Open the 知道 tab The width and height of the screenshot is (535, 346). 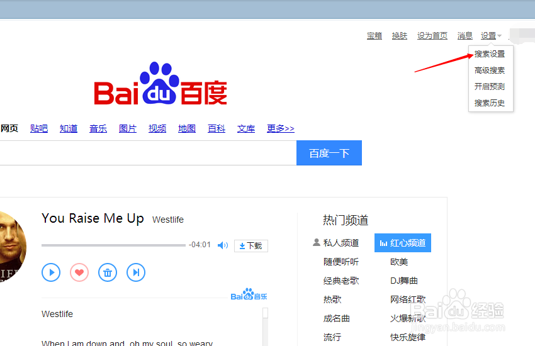(69, 128)
